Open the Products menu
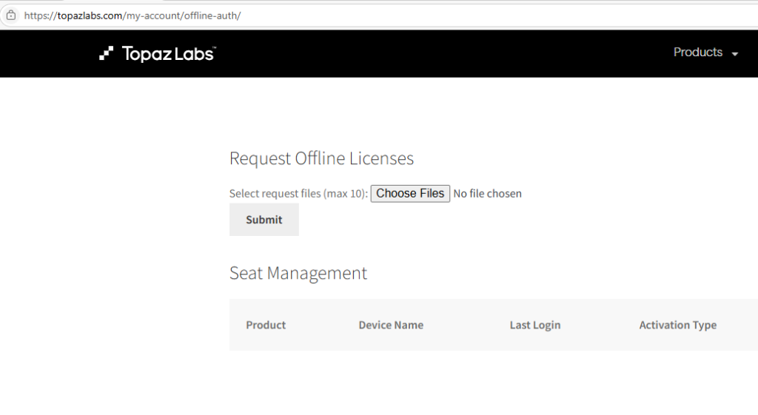758x415 pixels. 698,53
